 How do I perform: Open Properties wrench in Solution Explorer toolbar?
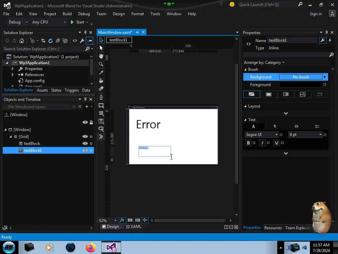(82, 41)
